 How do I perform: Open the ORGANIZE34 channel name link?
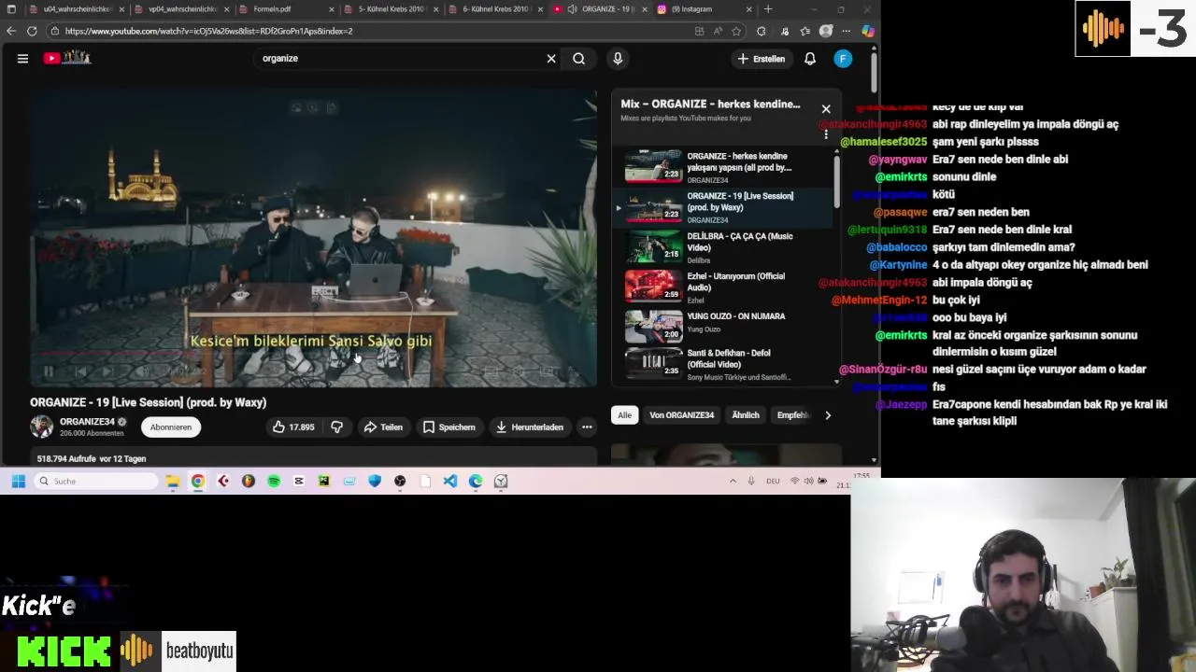coord(87,422)
